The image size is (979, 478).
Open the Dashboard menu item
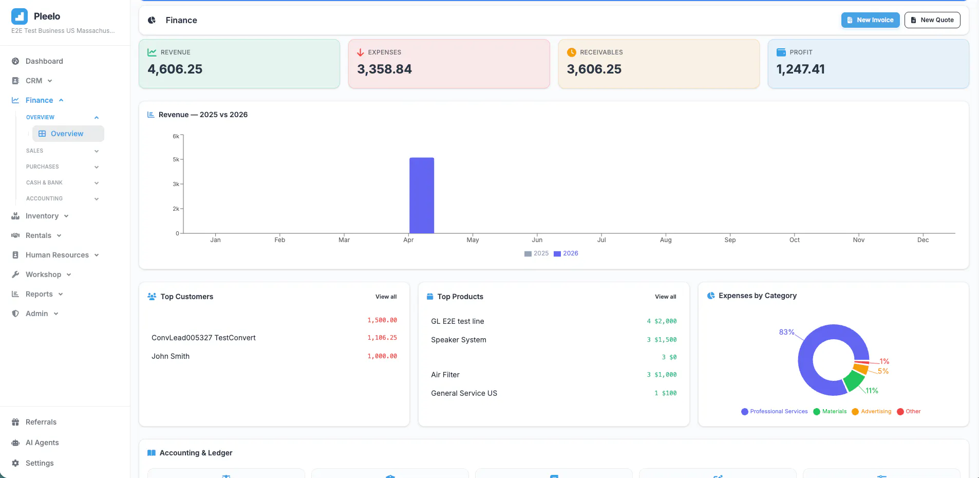coord(44,61)
